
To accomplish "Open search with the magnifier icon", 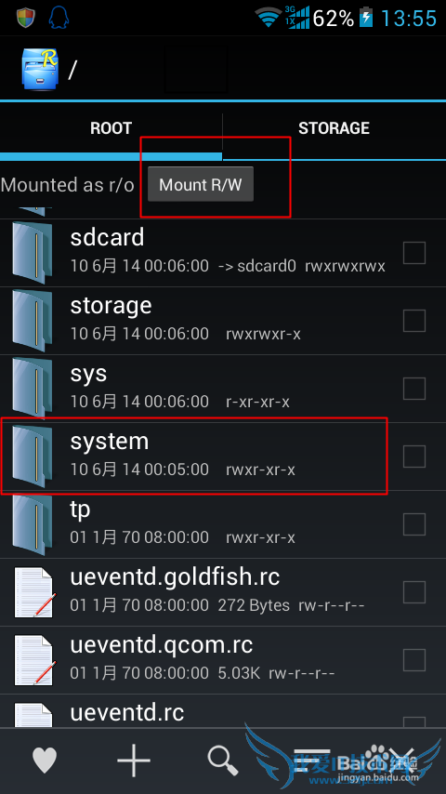I will point(223,761).
